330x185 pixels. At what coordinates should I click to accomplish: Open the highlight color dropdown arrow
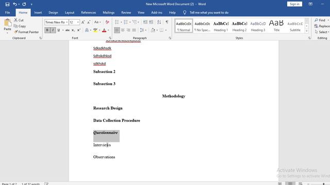pyautogui.click(x=100, y=30)
